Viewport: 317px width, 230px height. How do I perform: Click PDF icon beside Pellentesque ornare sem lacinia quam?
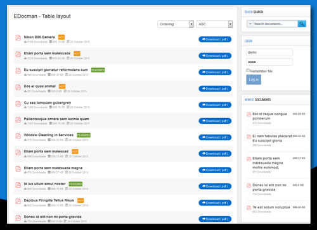coord(18,120)
